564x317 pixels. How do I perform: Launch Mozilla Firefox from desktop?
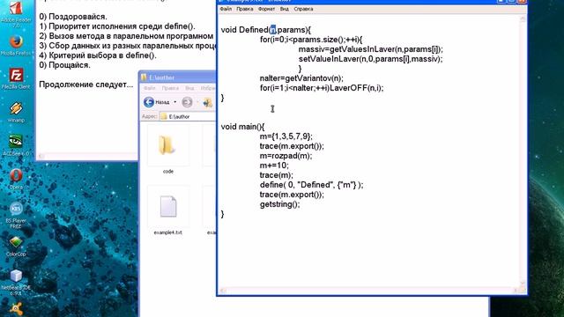16,45
